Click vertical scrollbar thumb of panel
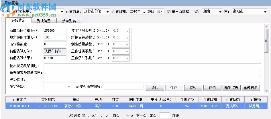Viewport: 271px width, 119px height. click(266, 40)
